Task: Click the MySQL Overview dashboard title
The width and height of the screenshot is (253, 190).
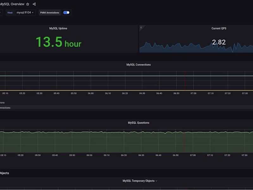Action: 12,4
